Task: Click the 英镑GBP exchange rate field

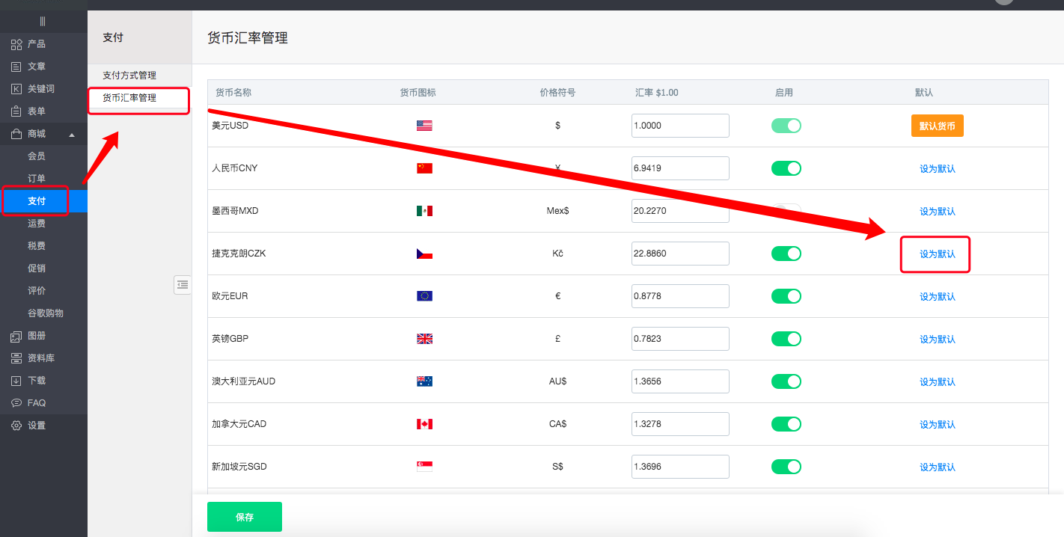Action: (679, 339)
